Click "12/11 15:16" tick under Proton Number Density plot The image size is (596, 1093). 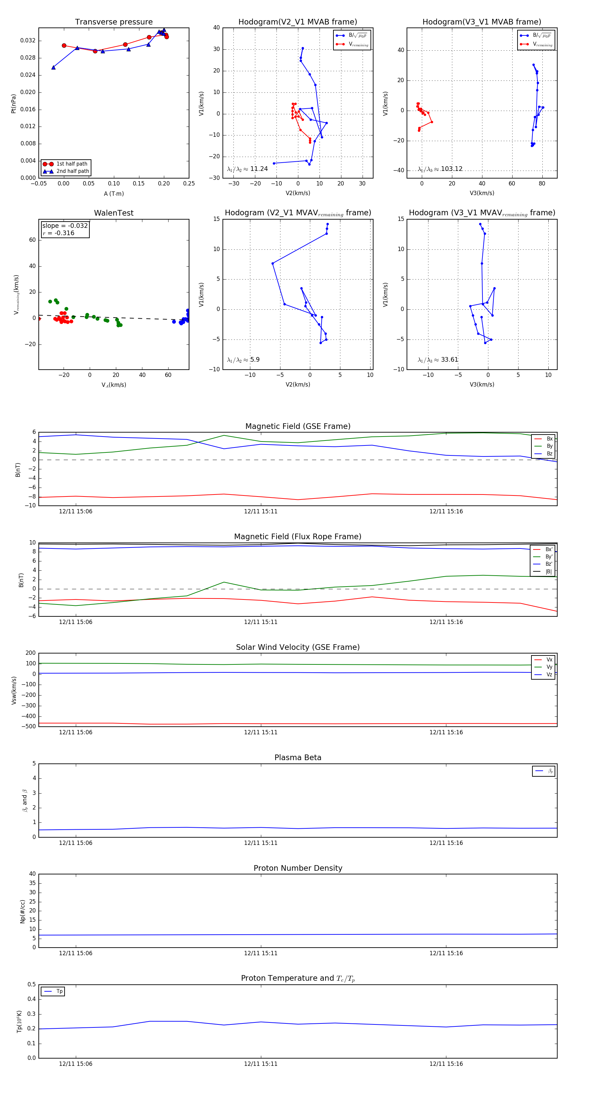446,954
